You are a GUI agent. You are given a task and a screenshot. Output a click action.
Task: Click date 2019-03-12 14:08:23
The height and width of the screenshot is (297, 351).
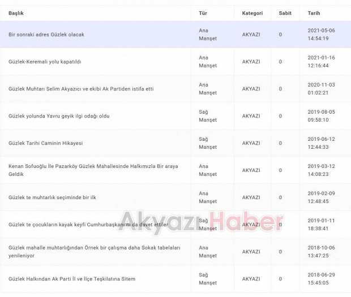tap(321, 170)
